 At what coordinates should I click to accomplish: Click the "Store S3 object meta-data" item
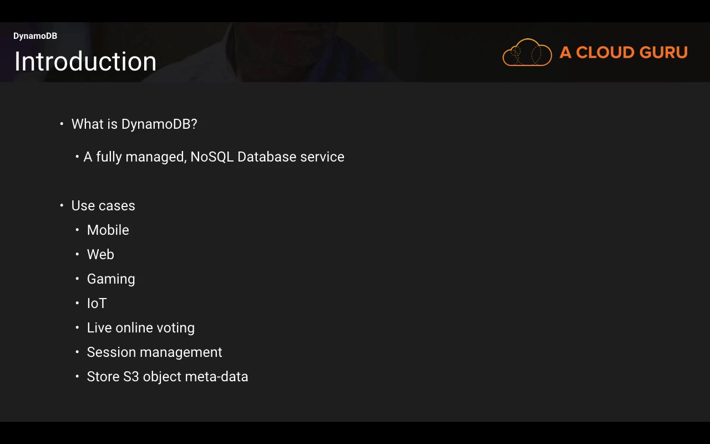tap(167, 377)
